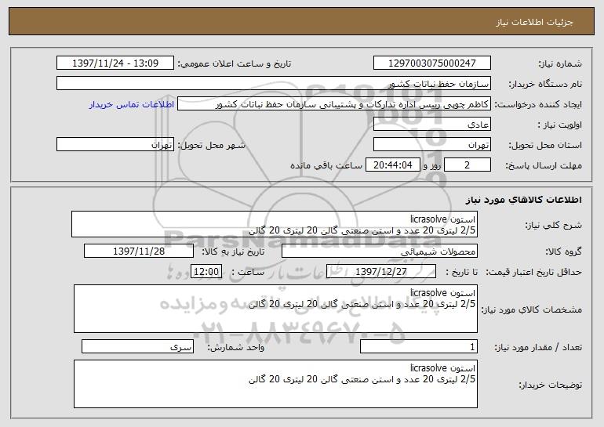
Task: Select the priority field عادی
Action: click(x=431, y=124)
